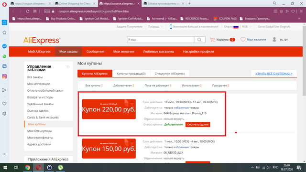Add page to bookmarks heart in address bar
The height and width of the screenshot is (172, 306).
[x=293, y=11]
